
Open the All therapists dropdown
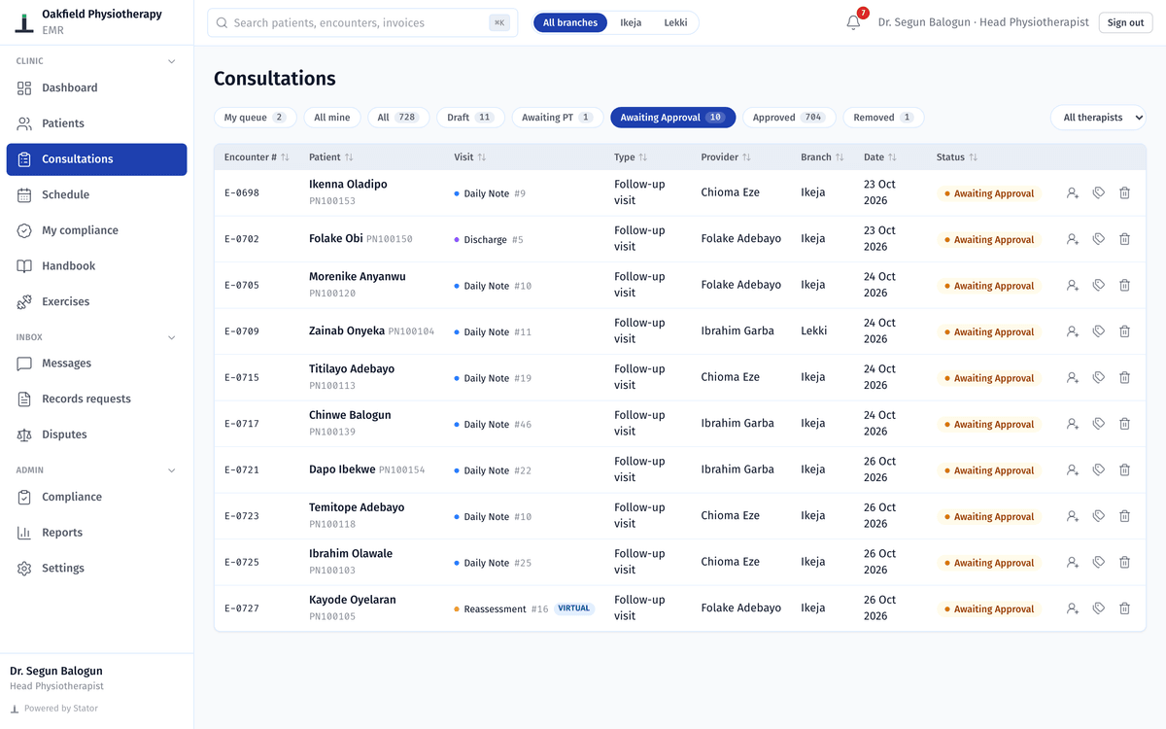click(x=1098, y=118)
